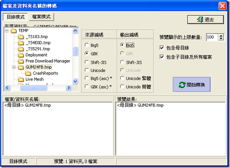
Task: Click the TEMP folder icon
Action: click(x=14, y=31)
